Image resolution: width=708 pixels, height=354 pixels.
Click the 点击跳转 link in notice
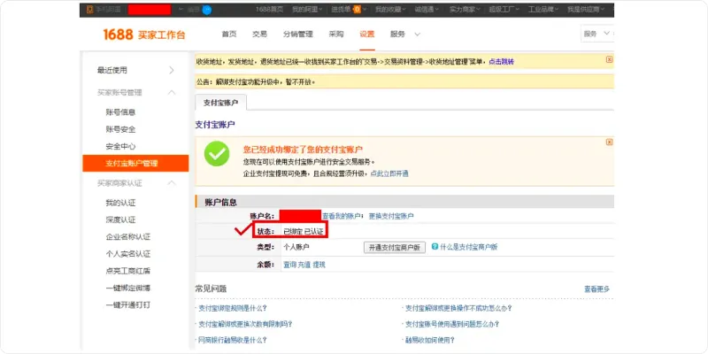[501, 61]
